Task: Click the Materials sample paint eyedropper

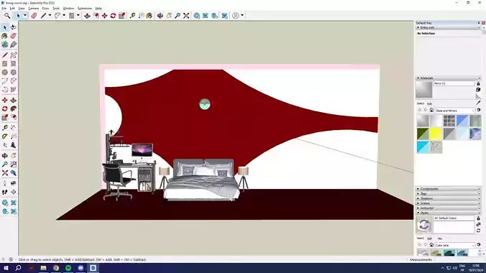Action: (478, 103)
